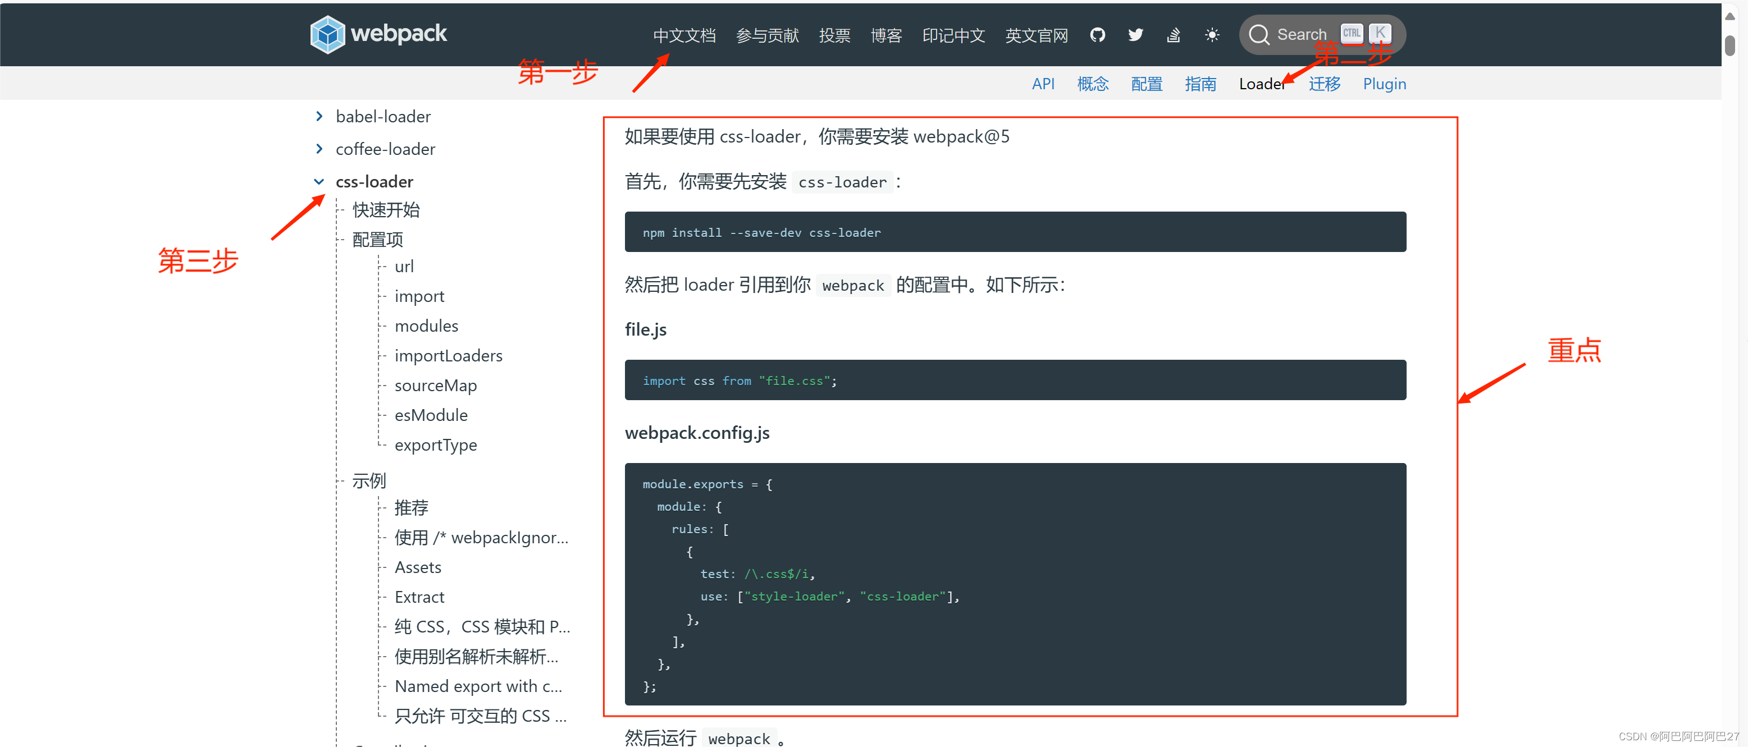Viewport: 1748px width, 747px height.
Task: Select the Extract example item
Action: (419, 597)
